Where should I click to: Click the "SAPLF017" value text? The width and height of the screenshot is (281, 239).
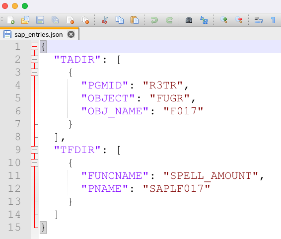(176, 189)
